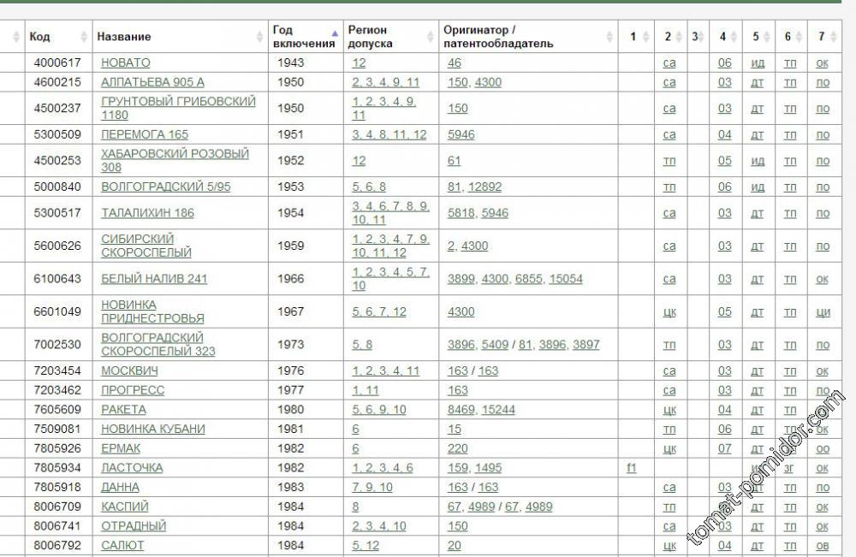Click originator 20 in САЛЮТ row
The width and height of the screenshot is (856, 557).
pyautogui.click(x=455, y=546)
